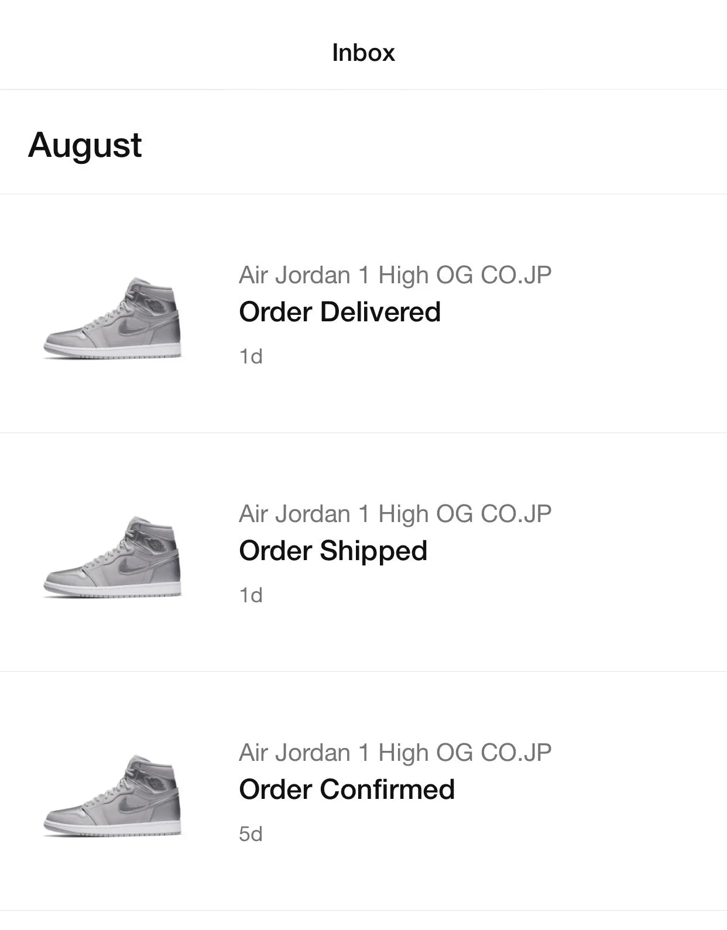Open the Order Delivered notification
Viewport: 727px width, 930px height.
340,312
